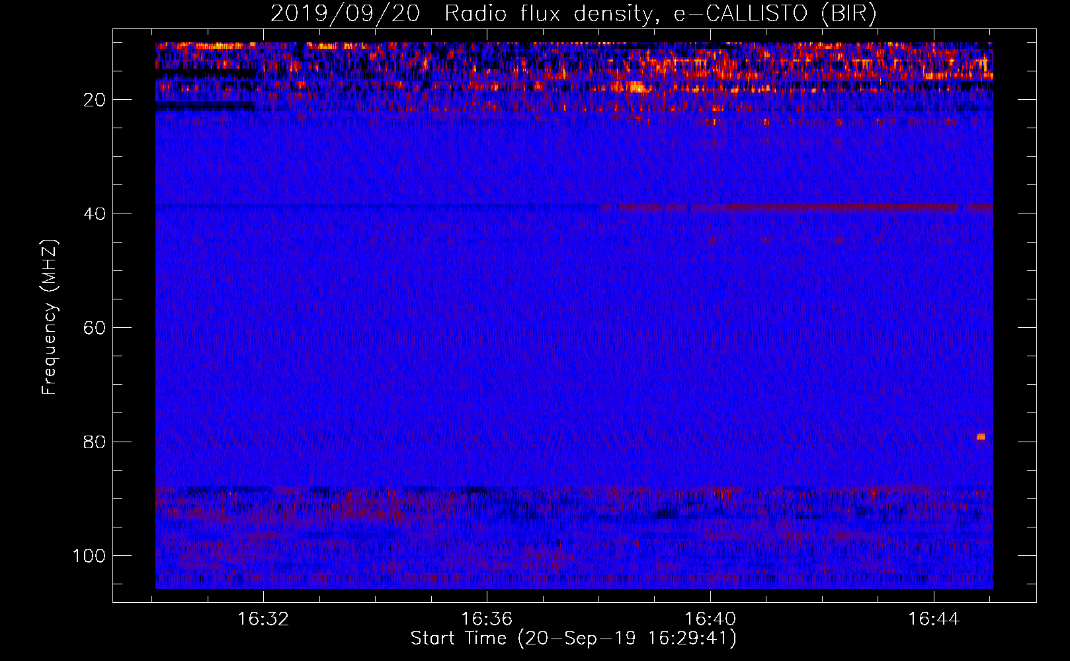
Task: Select the 16:36 time tick label
Action: [487, 619]
